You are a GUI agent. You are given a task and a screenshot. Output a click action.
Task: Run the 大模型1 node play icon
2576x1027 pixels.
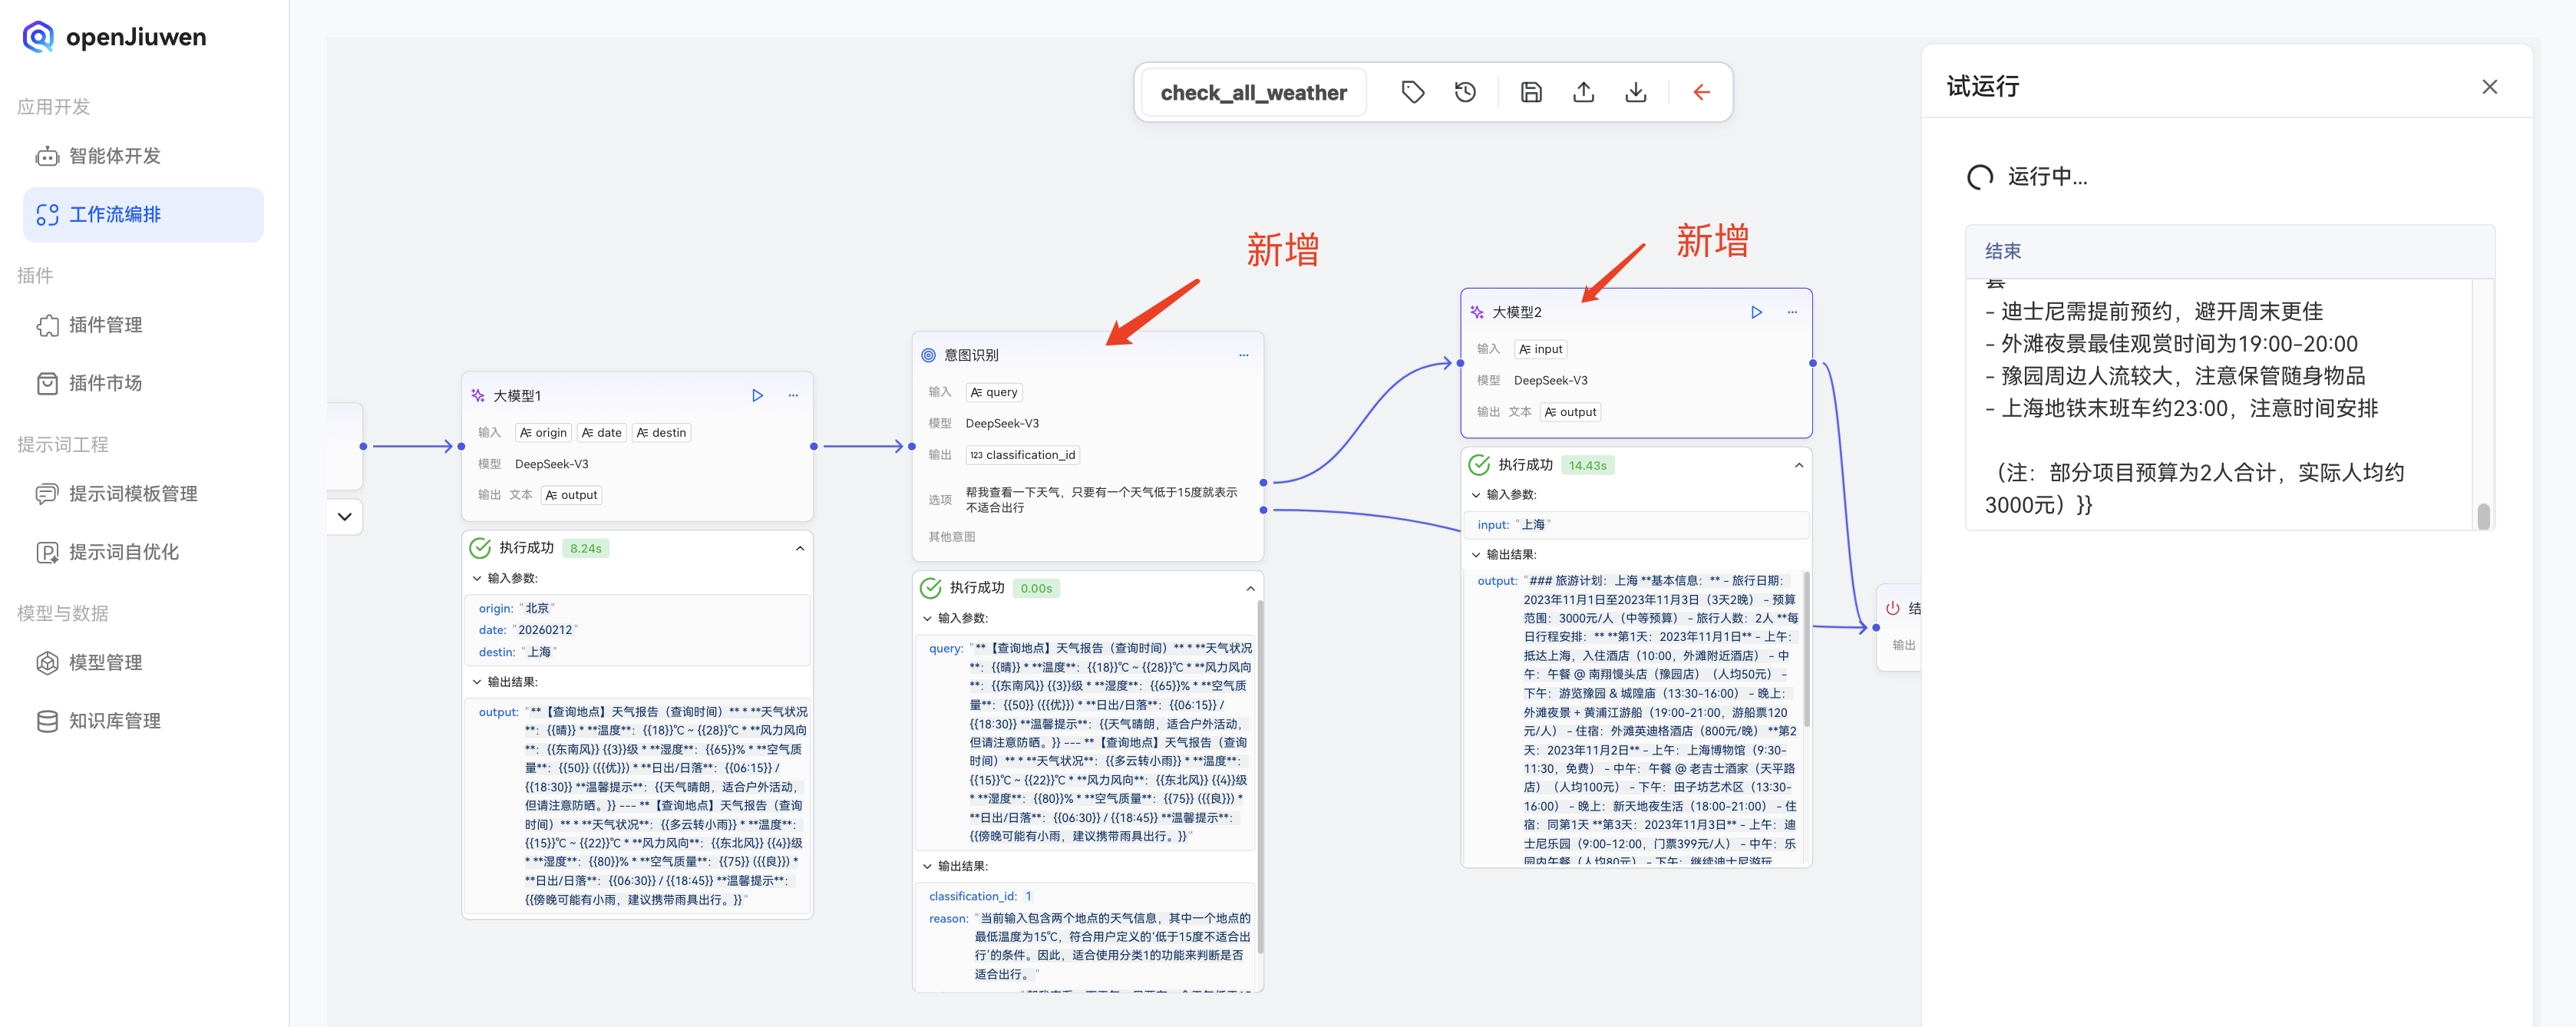[x=757, y=396]
